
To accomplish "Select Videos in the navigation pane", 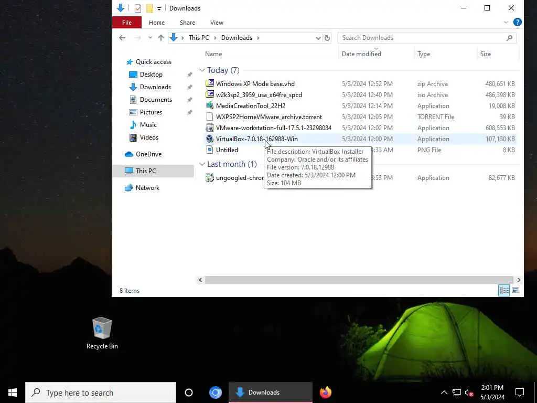I will click(148, 137).
